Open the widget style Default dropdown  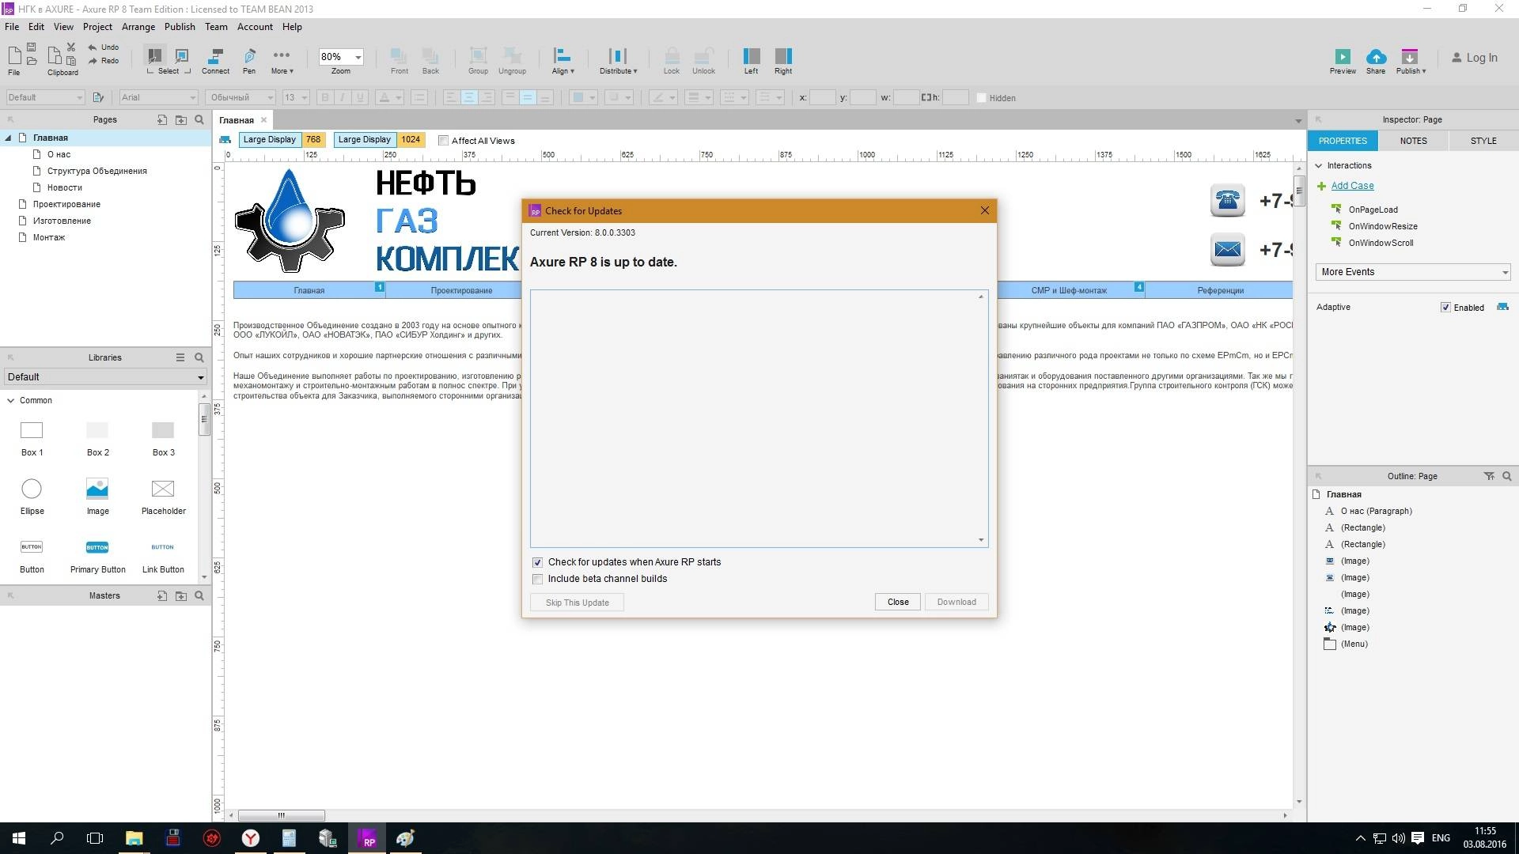pos(45,97)
